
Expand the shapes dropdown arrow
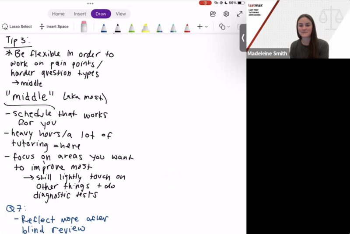228,27
